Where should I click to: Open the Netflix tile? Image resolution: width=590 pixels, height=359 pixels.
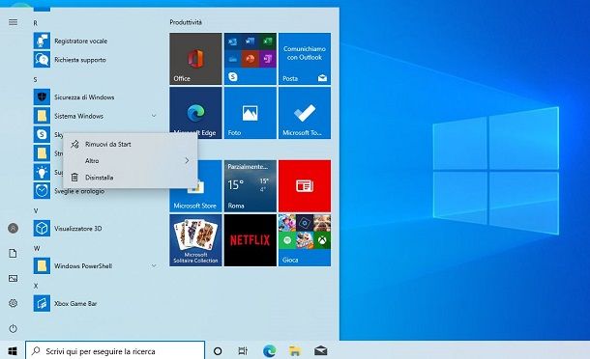251,240
